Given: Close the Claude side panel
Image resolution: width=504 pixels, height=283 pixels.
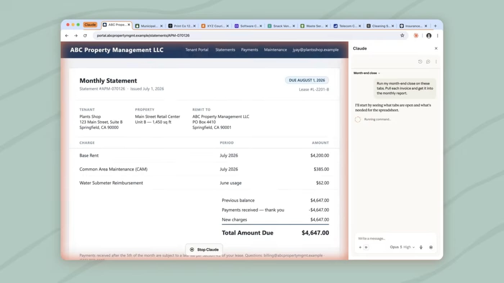Looking at the screenshot, I should coord(436,48).
